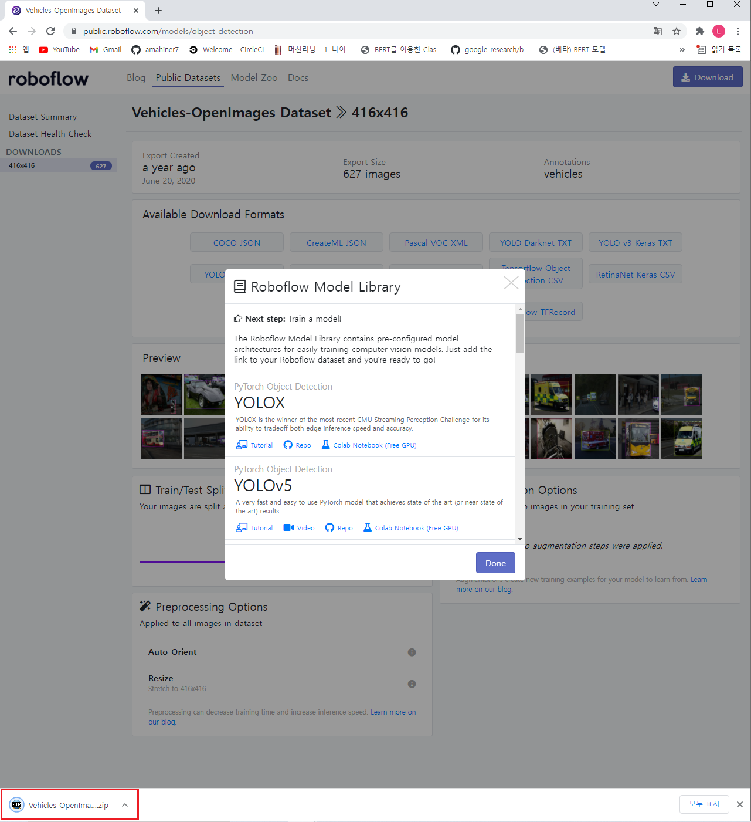Open the Welcome - CircleCI bookmark
Viewport: 751px width, 822px height.
(x=226, y=50)
